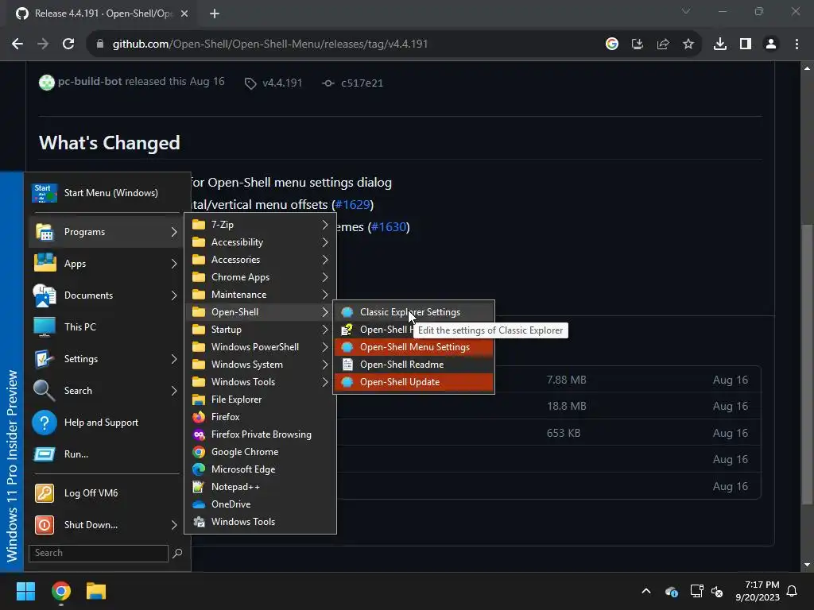814x610 pixels.
Task: Launch Microsoft Edge
Action: tap(260, 469)
